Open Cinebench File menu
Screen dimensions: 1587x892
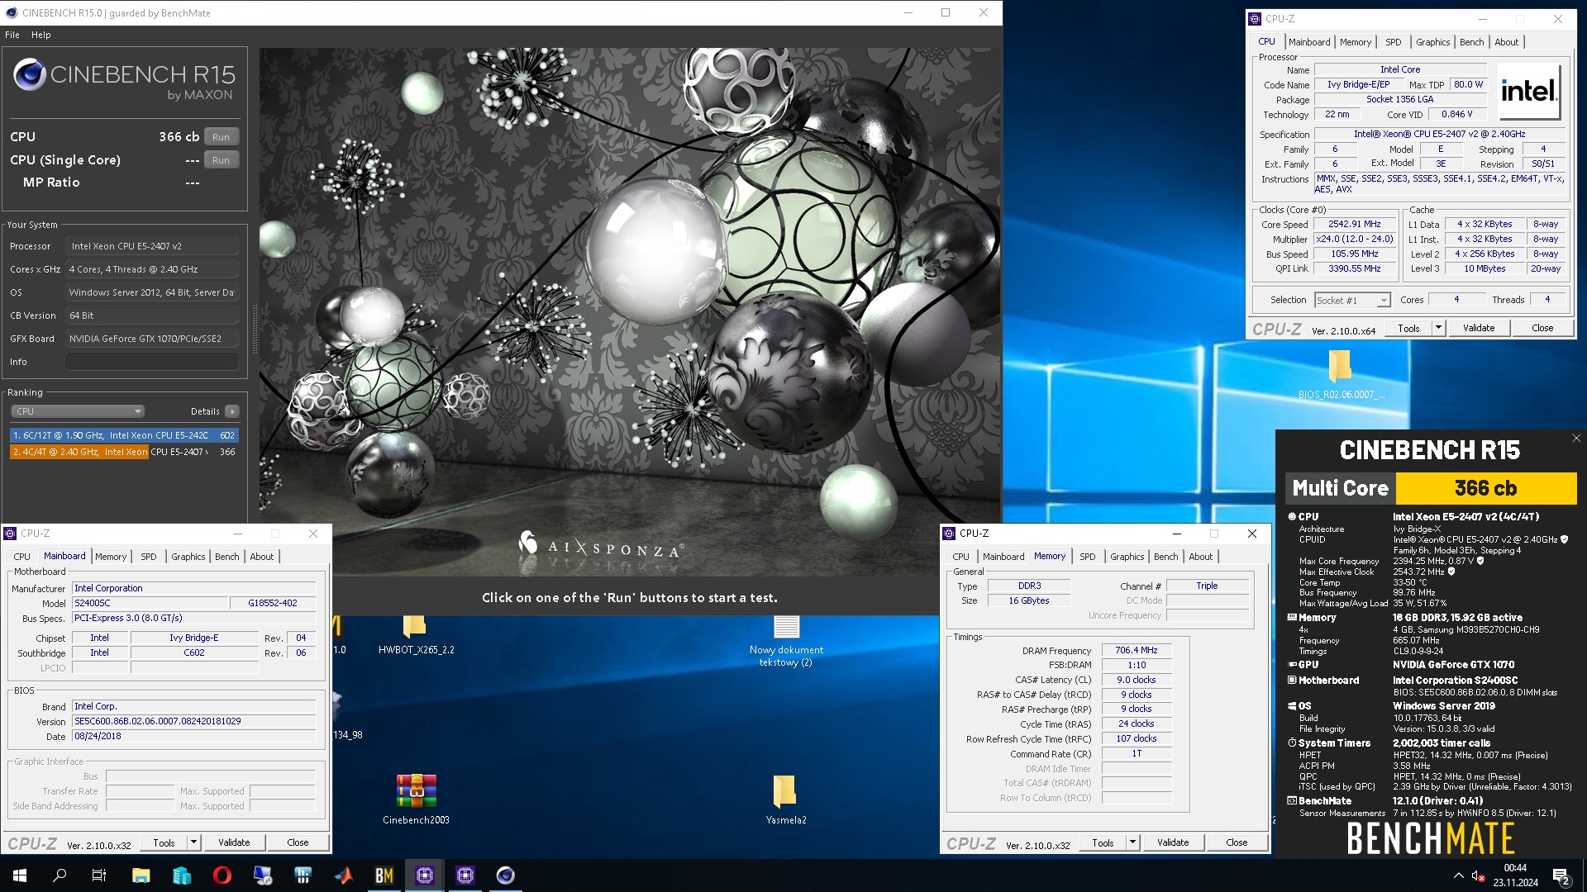click(12, 35)
